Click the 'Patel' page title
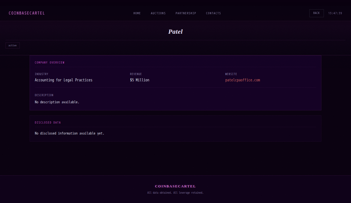The height and width of the screenshot is (203, 351). pos(175,32)
